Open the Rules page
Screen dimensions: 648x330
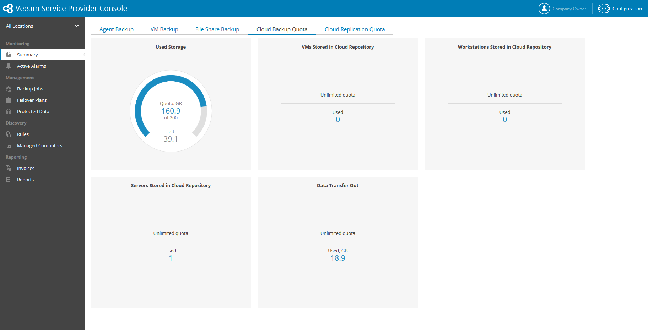[x=43, y=134]
